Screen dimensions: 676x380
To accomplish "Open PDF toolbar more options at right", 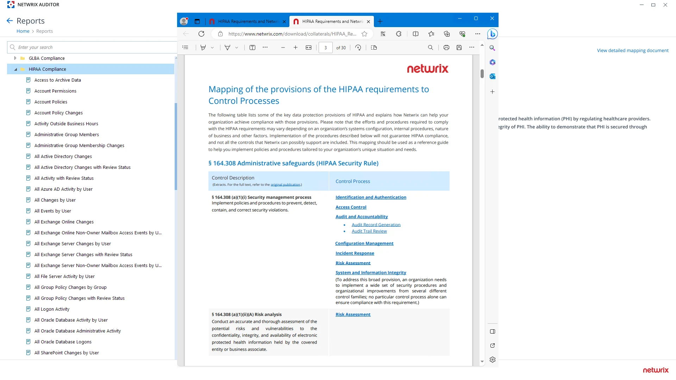I will click(472, 47).
